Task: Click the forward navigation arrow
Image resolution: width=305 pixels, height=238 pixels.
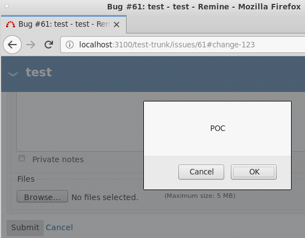Action: [31, 45]
